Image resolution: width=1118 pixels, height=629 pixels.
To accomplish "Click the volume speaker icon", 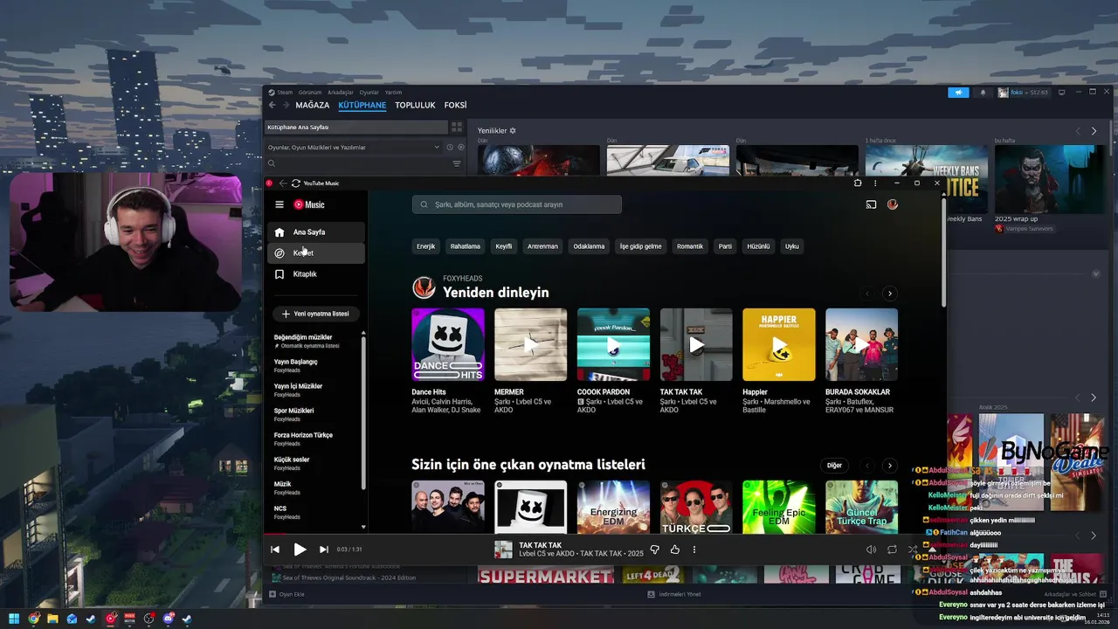I will coord(871,550).
